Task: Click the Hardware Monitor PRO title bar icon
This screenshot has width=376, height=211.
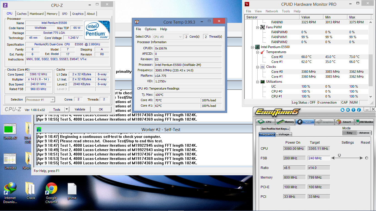Action: pyautogui.click(x=247, y=4)
